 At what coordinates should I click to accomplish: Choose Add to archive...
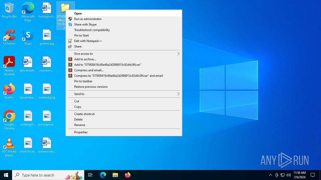(124, 59)
